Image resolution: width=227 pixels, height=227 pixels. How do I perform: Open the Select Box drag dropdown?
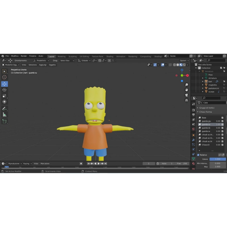tap(67, 61)
